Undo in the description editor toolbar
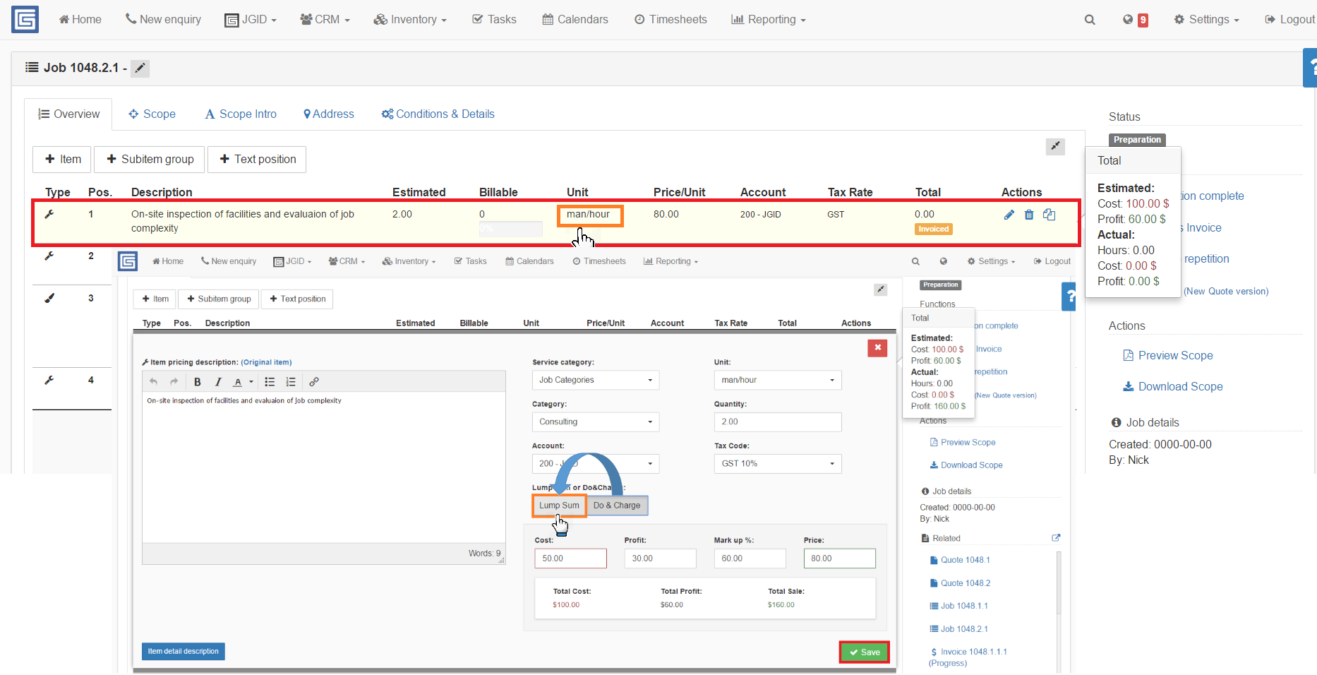This screenshot has width=1317, height=675. 153,382
